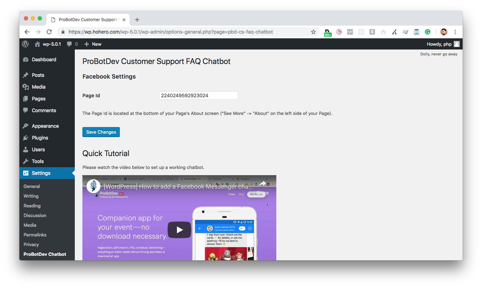Viewport: 482px width, 288px height.
Task: Open Comments in the sidebar menu
Action: coord(47,110)
